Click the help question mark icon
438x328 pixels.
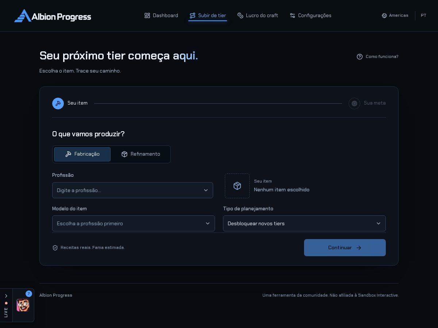[360, 56]
